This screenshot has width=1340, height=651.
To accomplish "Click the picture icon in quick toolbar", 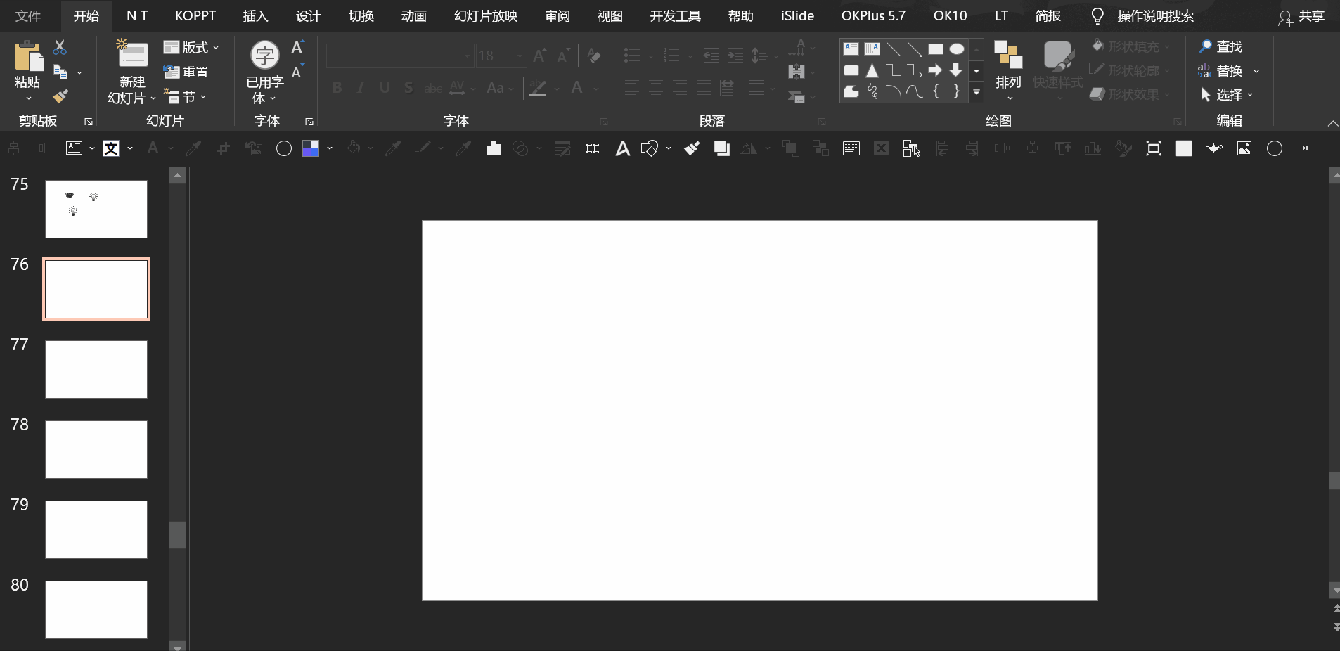I will point(1244,148).
